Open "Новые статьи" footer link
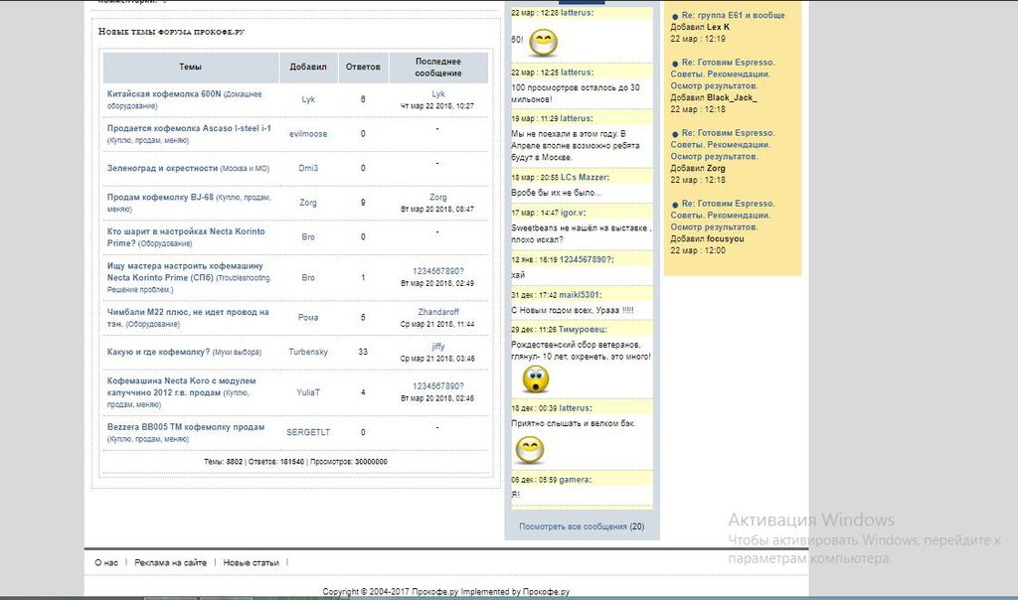1018x600 pixels. pyautogui.click(x=251, y=562)
